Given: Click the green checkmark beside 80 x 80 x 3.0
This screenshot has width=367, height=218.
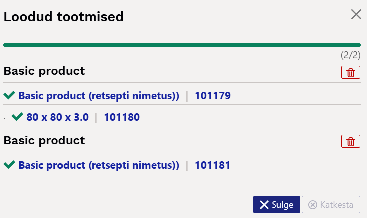Looking at the screenshot, I should pos(17,116).
